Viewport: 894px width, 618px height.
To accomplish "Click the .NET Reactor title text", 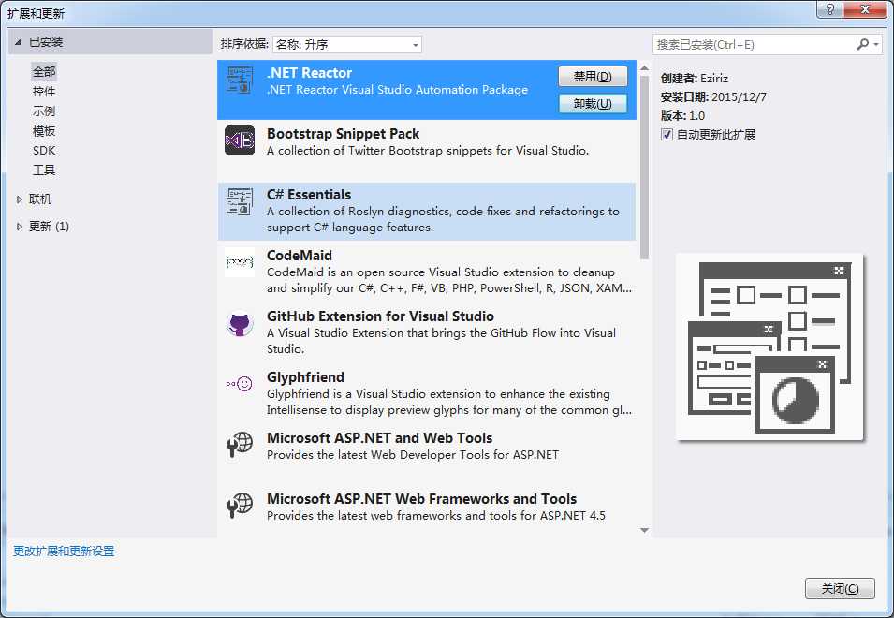I will coord(309,73).
